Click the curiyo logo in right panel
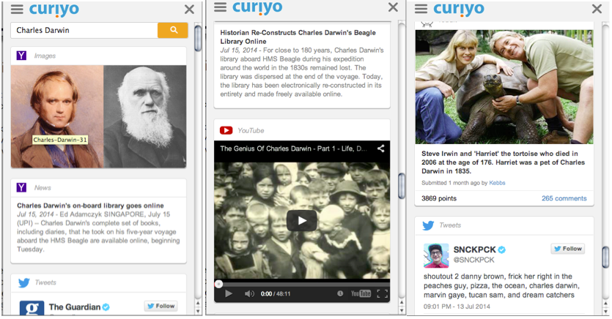The width and height of the screenshot is (612, 319). coord(459,9)
